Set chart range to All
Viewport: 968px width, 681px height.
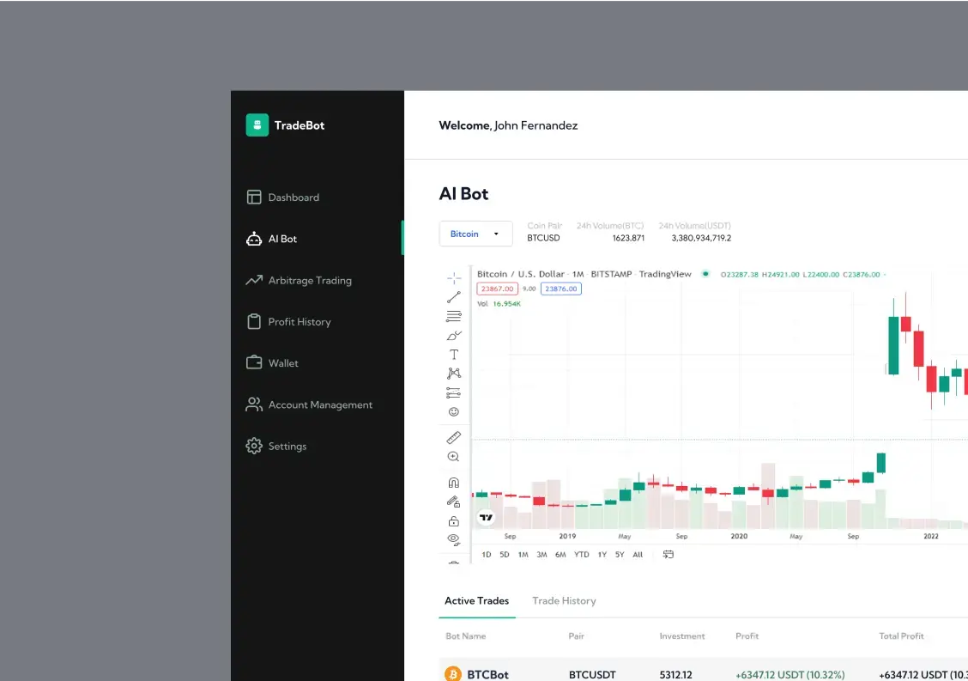pos(638,555)
